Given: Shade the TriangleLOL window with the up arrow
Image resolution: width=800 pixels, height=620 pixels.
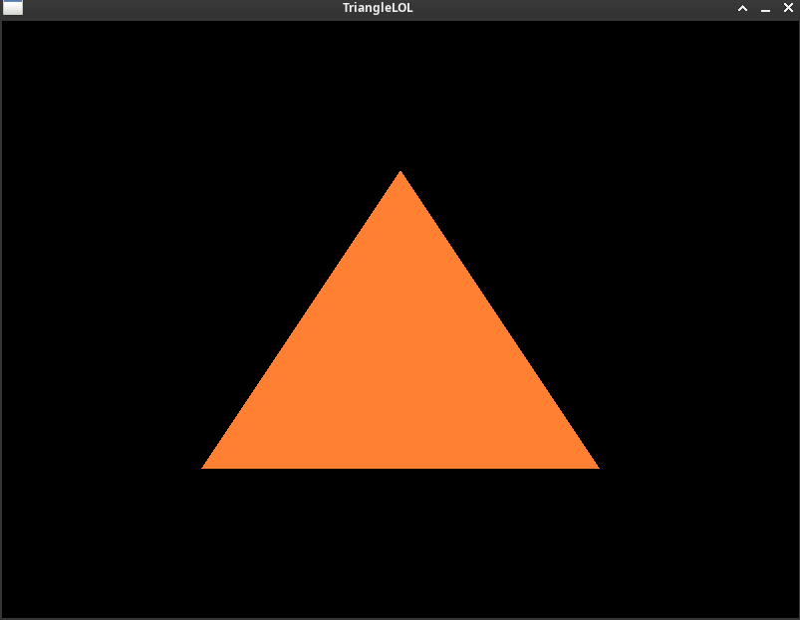Looking at the screenshot, I should point(743,8).
